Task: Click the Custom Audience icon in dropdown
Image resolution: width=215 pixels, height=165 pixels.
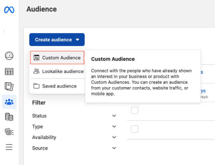Action: click(x=36, y=58)
